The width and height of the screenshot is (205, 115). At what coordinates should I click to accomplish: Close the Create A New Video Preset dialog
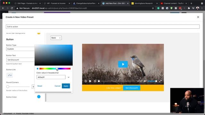[x=198, y=17]
